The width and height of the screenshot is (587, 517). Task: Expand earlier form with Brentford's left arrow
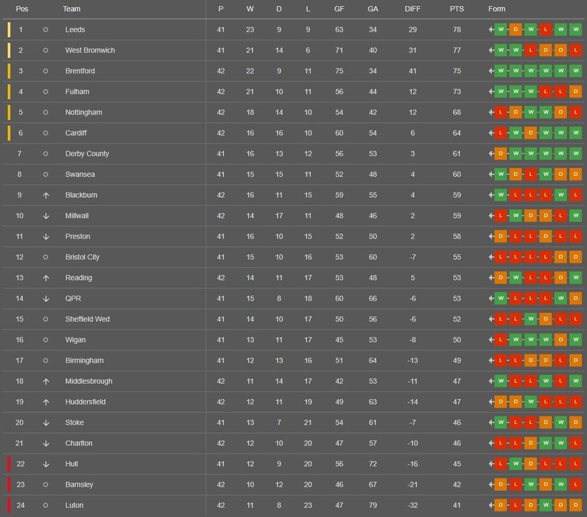tap(491, 71)
